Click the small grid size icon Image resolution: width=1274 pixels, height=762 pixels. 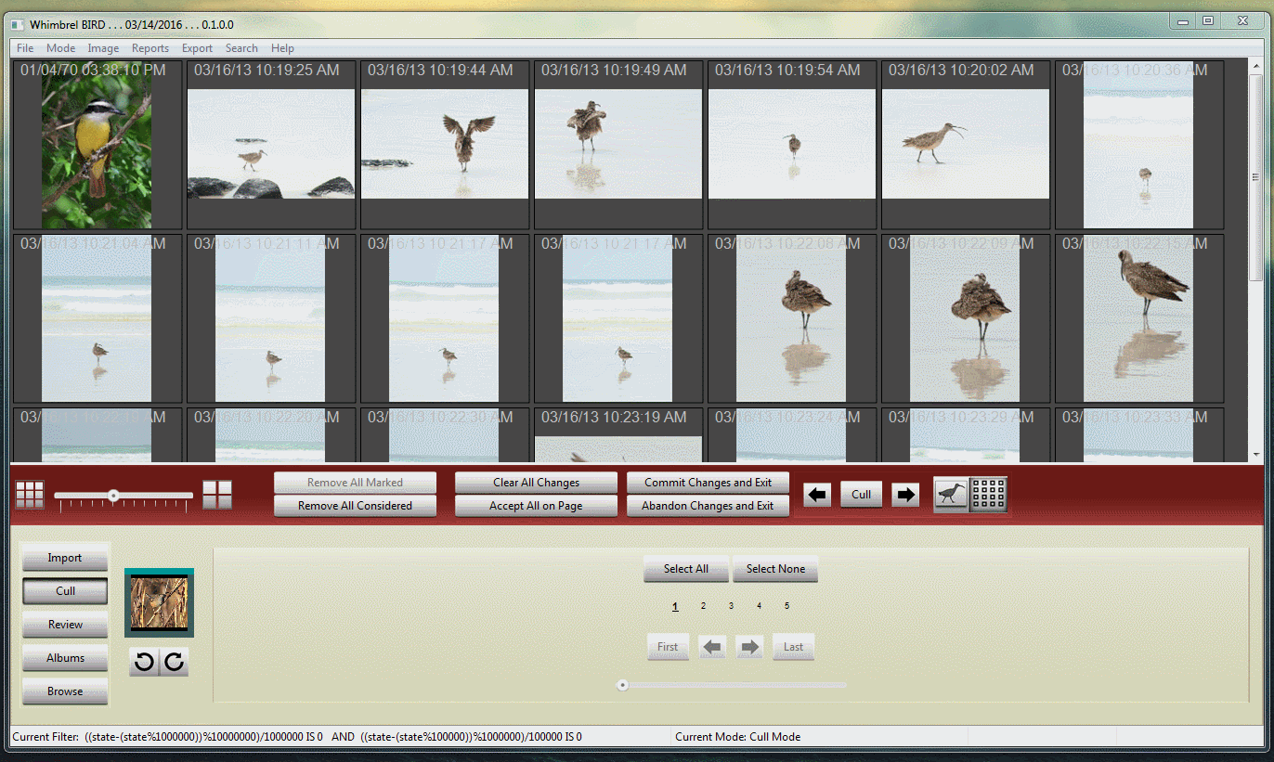(x=30, y=496)
